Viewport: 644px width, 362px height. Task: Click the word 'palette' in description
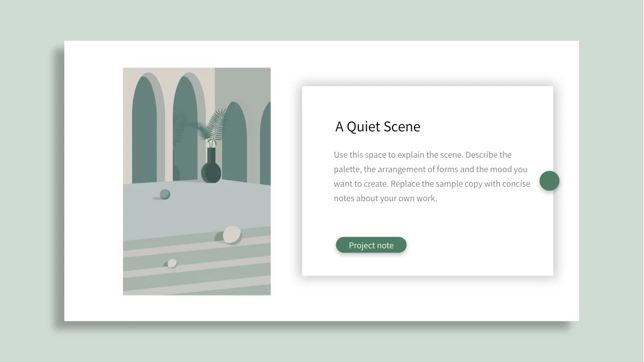pos(347,169)
